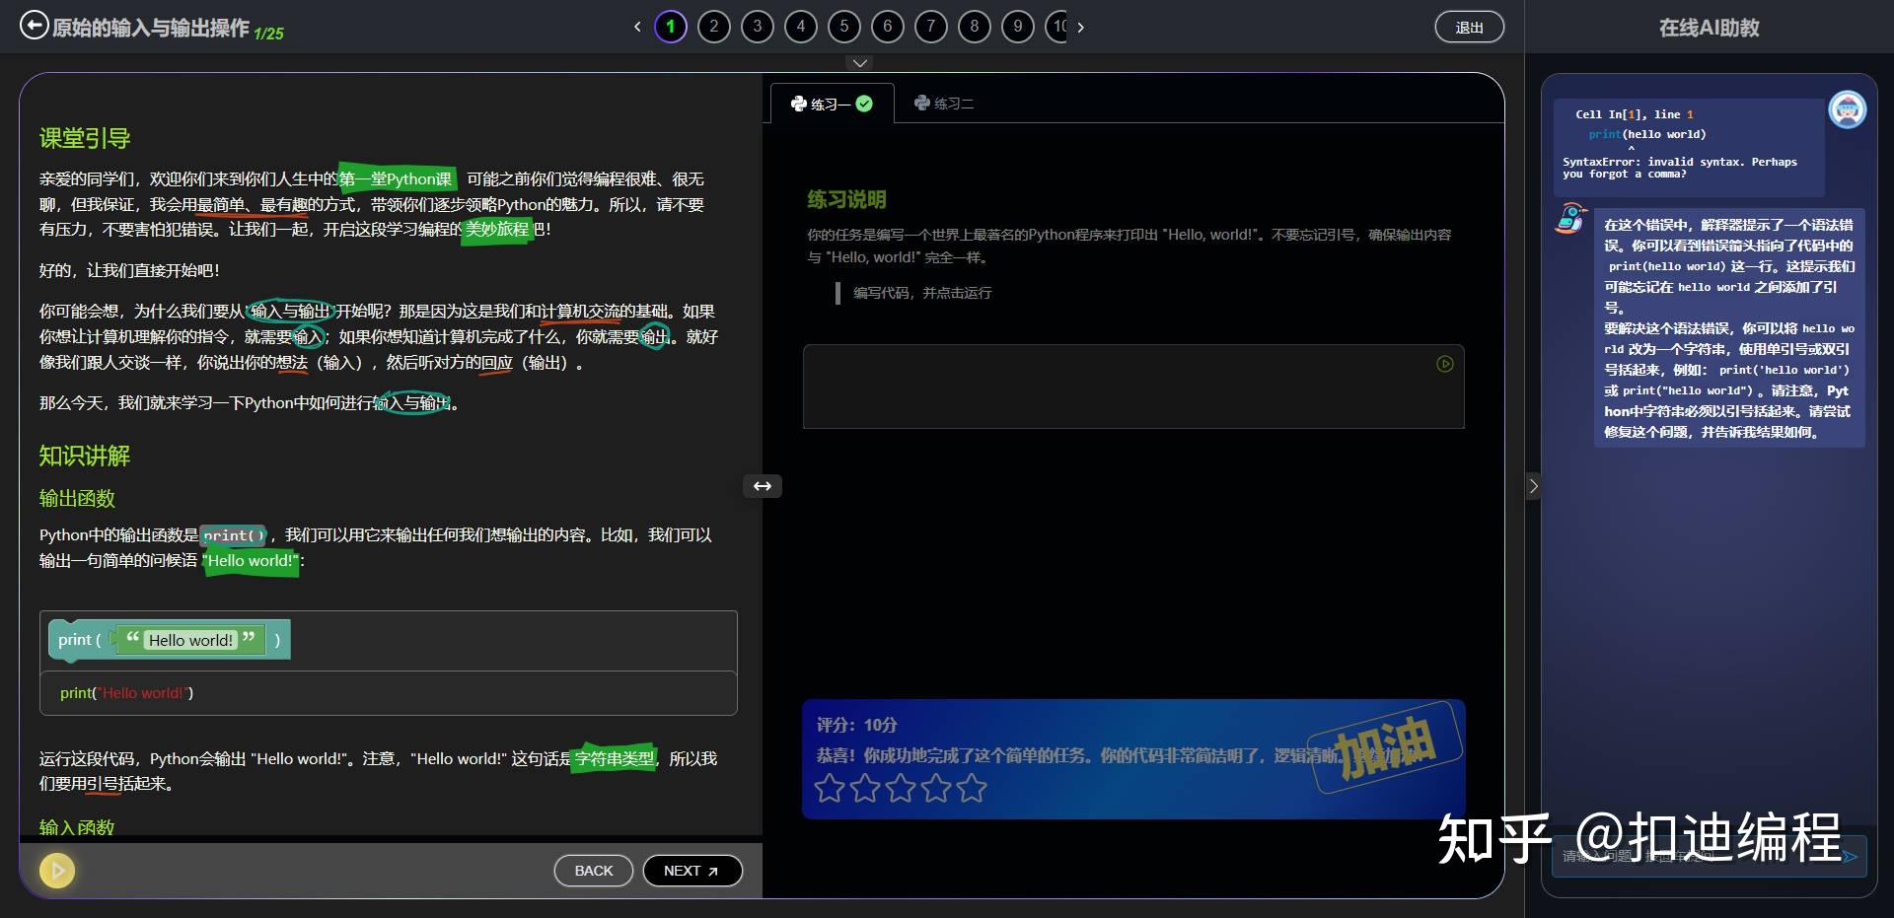Toggle the first rating star
1894x918 pixels.
pyautogui.click(x=829, y=789)
